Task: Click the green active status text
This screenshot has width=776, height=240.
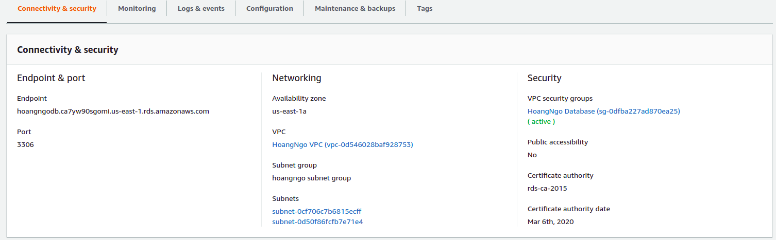Action: coord(541,122)
